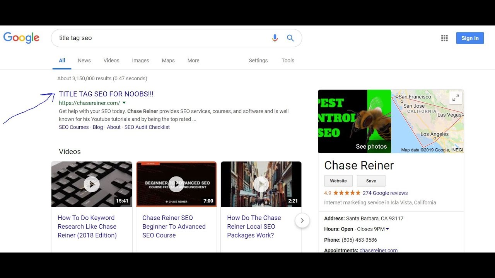Switch to the Videos tab
Image resolution: width=495 pixels, height=278 pixels.
[x=111, y=61]
